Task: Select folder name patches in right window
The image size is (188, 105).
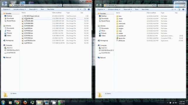Action: coord(121,26)
